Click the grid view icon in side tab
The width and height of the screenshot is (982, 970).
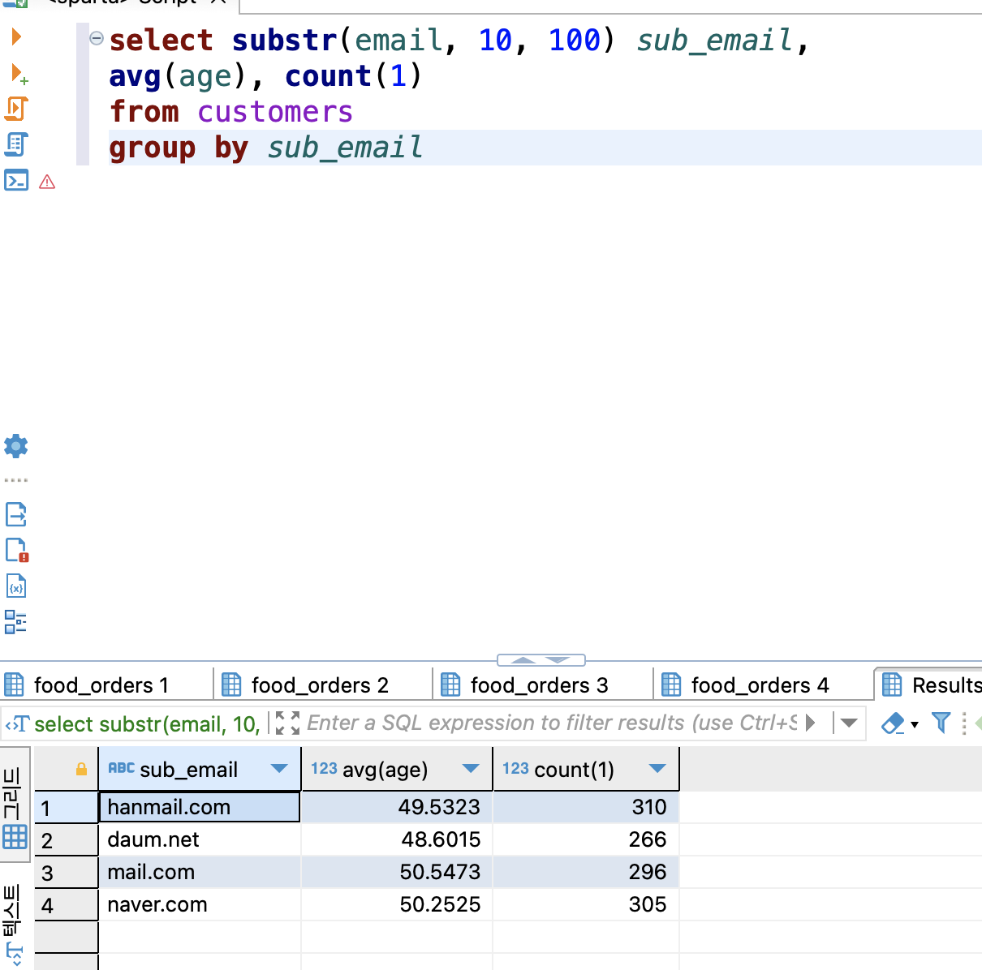[15, 836]
